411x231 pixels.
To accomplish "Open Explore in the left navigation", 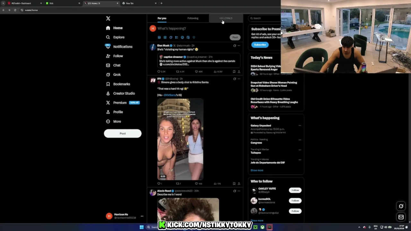I will click(115, 37).
